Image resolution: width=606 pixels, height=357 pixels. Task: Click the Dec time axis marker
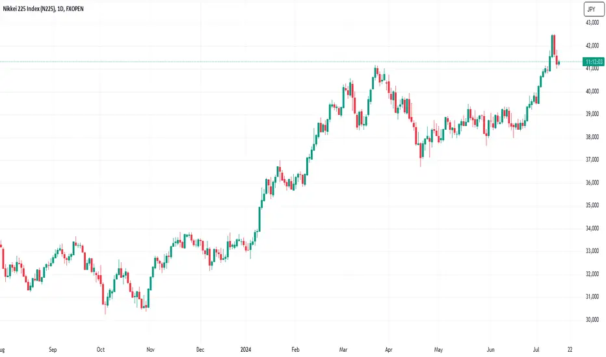(200, 349)
